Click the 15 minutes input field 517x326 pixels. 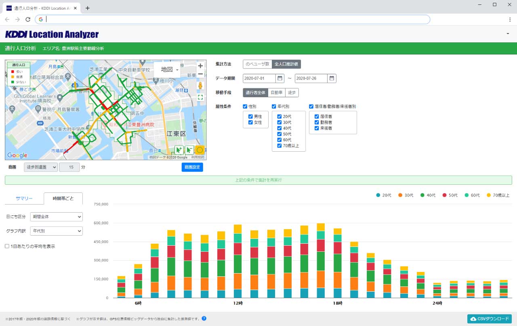click(69, 167)
